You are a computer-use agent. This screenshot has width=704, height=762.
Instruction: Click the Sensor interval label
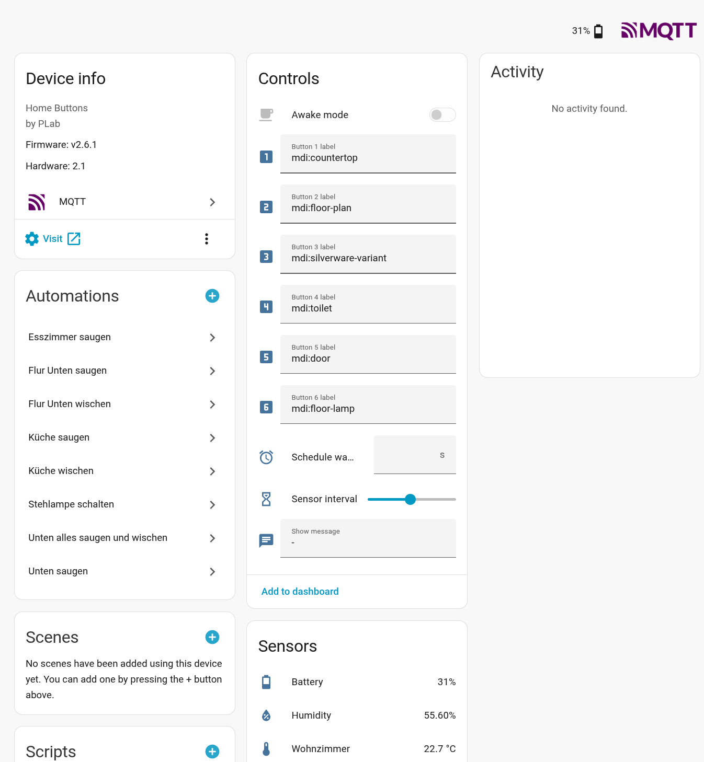point(324,499)
